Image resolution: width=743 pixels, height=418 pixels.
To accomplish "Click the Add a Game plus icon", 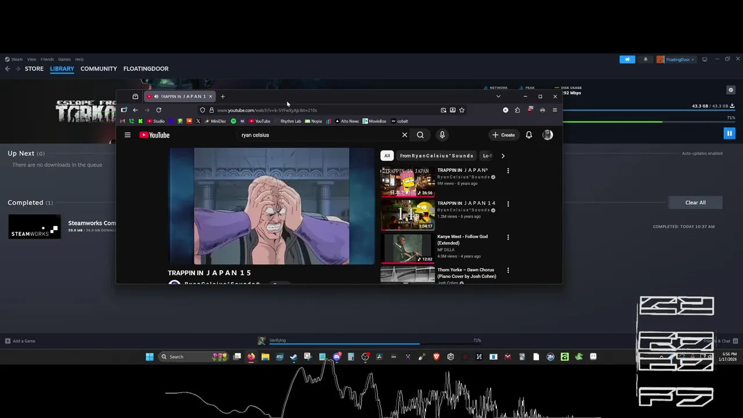I will tap(8, 341).
